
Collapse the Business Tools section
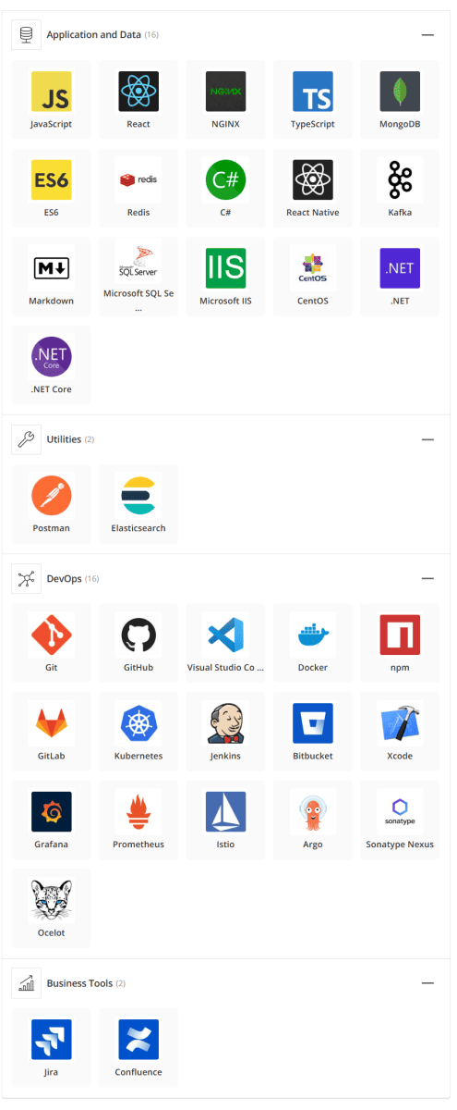coord(427,983)
